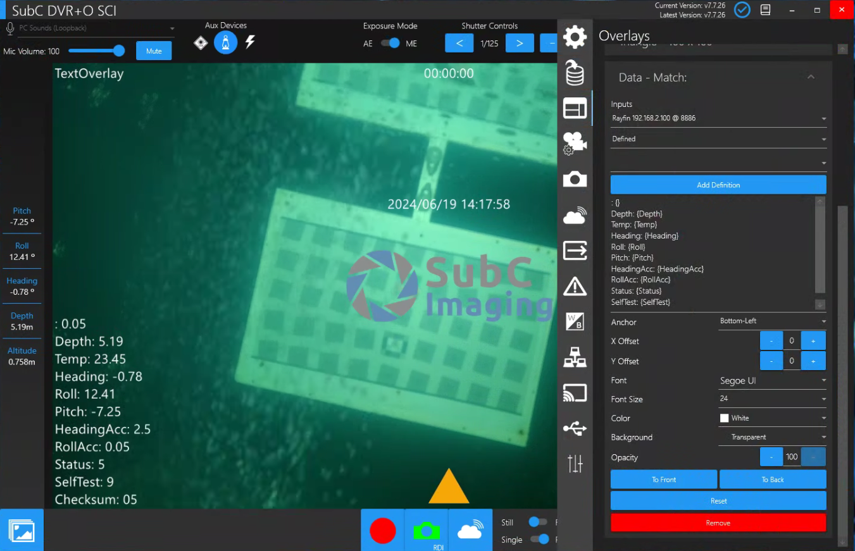Click the red record button
Screen dimensions: 855x551
pos(382,530)
